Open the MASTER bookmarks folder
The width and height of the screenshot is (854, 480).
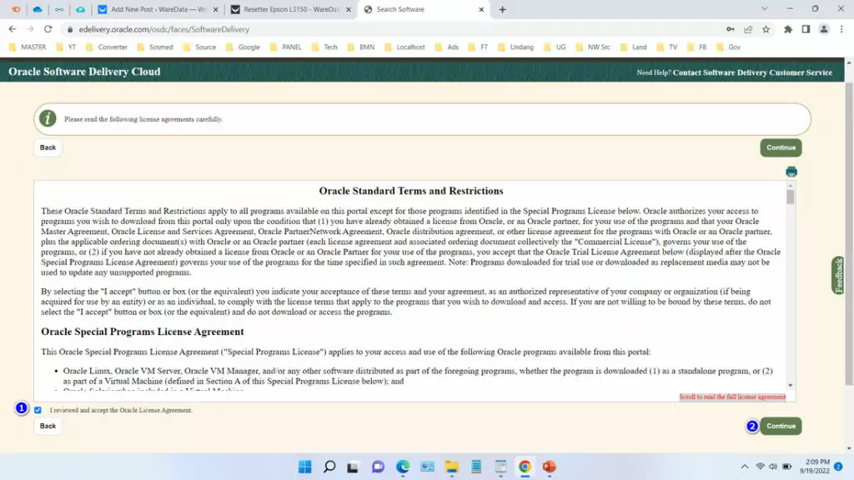pyautogui.click(x=28, y=47)
